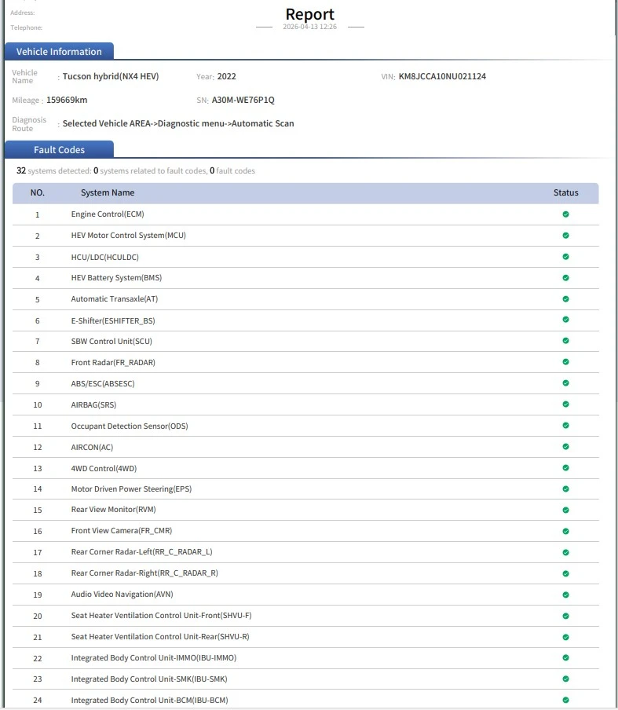Click the VIN number KM8JCCA10NU021124
The width and height of the screenshot is (618, 710).
click(x=442, y=77)
